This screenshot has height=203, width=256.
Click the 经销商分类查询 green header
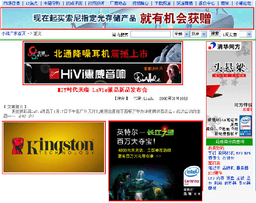[230, 142]
